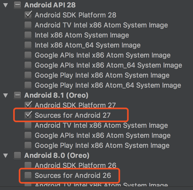Select the Android 8.0 (Oreo) heading text
The image size is (193, 190).
tap(57, 155)
